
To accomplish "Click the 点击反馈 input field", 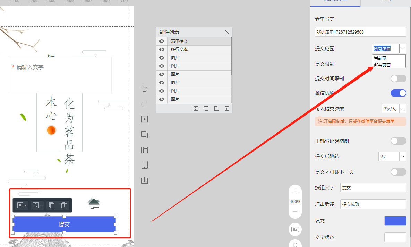I will (373, 204).
